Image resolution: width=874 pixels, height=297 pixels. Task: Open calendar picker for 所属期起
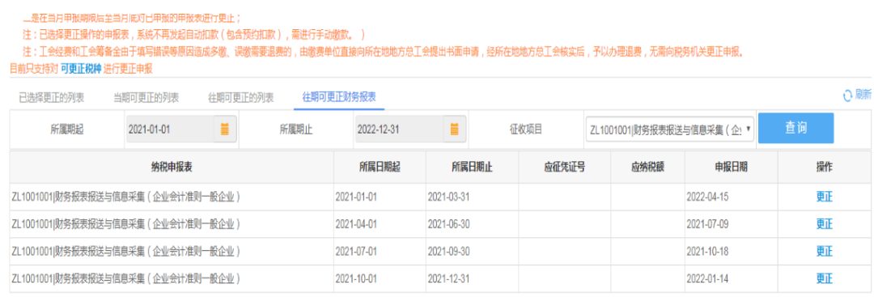pos(225,129)
